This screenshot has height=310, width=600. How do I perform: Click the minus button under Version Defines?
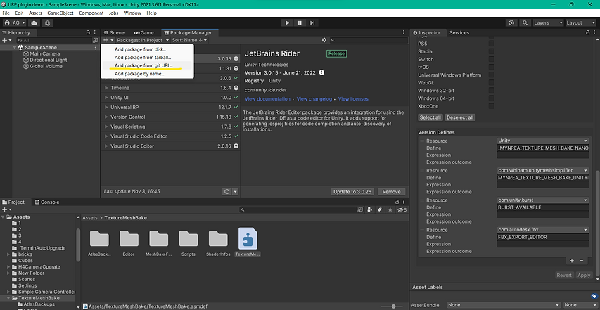[x=582, y=261]
